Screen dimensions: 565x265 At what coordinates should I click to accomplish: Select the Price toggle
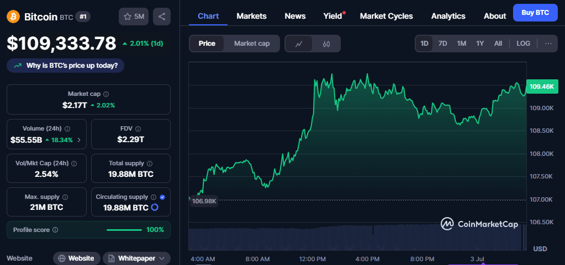tap(207, 44)
